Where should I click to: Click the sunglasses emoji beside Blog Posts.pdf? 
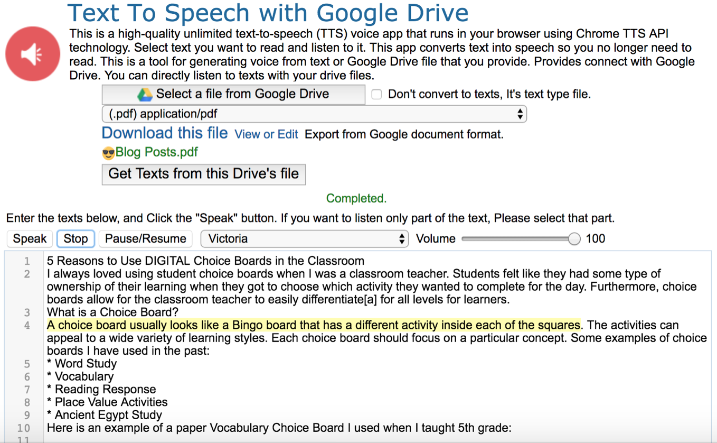coord(109,153)
